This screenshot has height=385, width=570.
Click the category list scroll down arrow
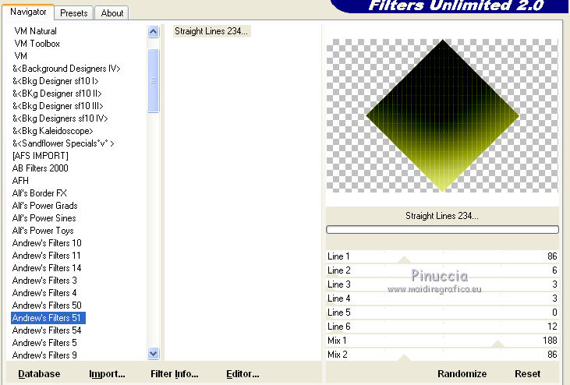[x=154, y=353]
